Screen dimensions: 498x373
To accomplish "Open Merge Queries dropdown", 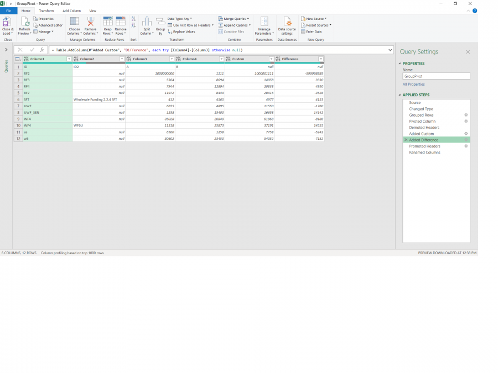I will click(x=234, y=19).
